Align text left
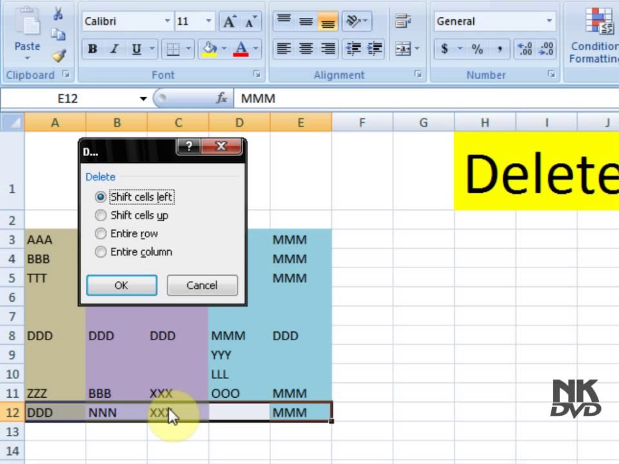 [x=284, y=49]
